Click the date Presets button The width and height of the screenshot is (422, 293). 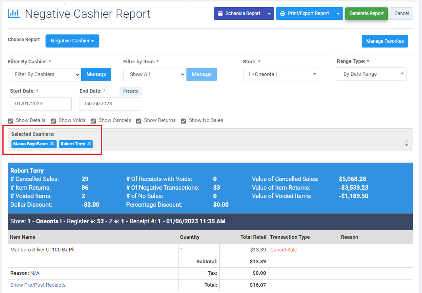131,91
